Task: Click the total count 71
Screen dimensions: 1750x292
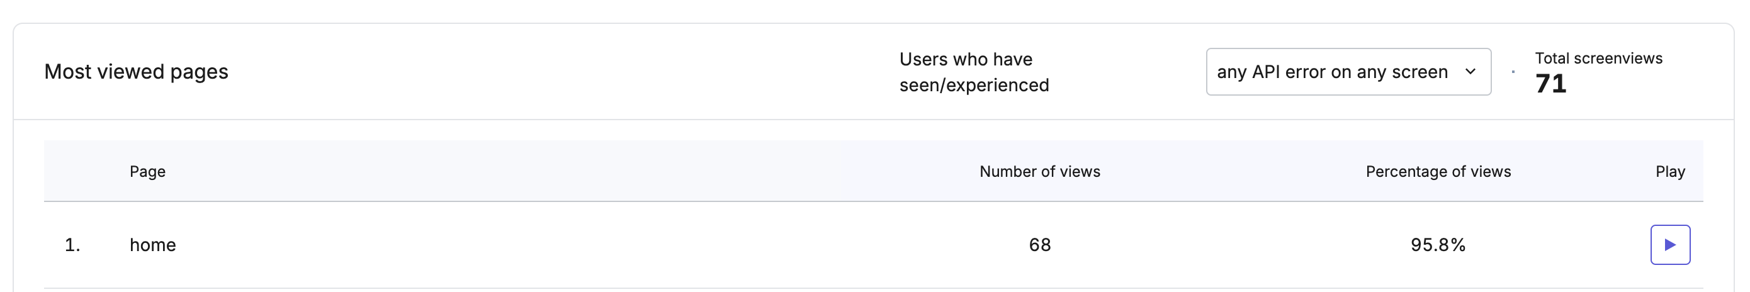Action: 1550,84
